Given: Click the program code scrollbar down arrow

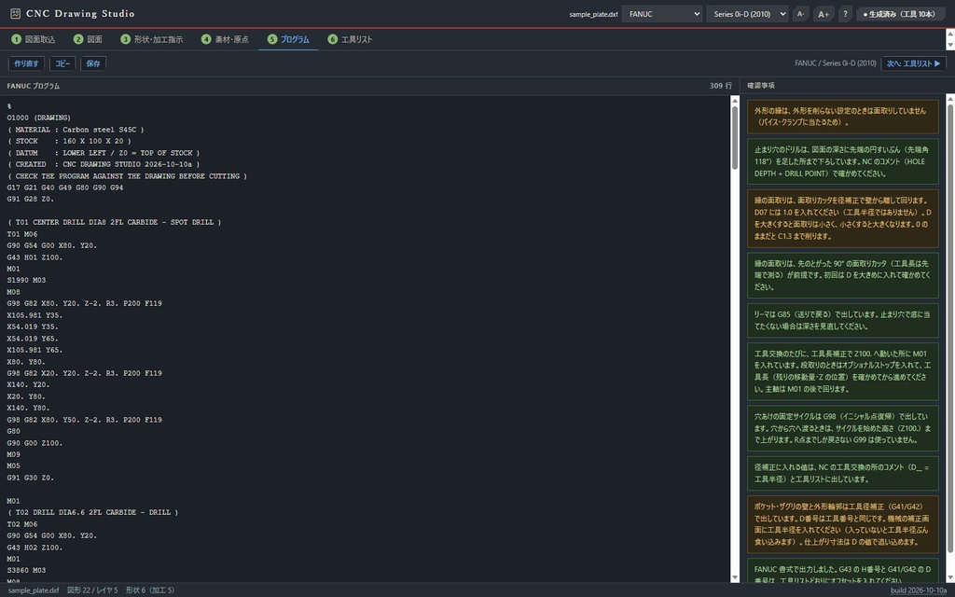Looking at the screenshot, I should coord(735,577).
